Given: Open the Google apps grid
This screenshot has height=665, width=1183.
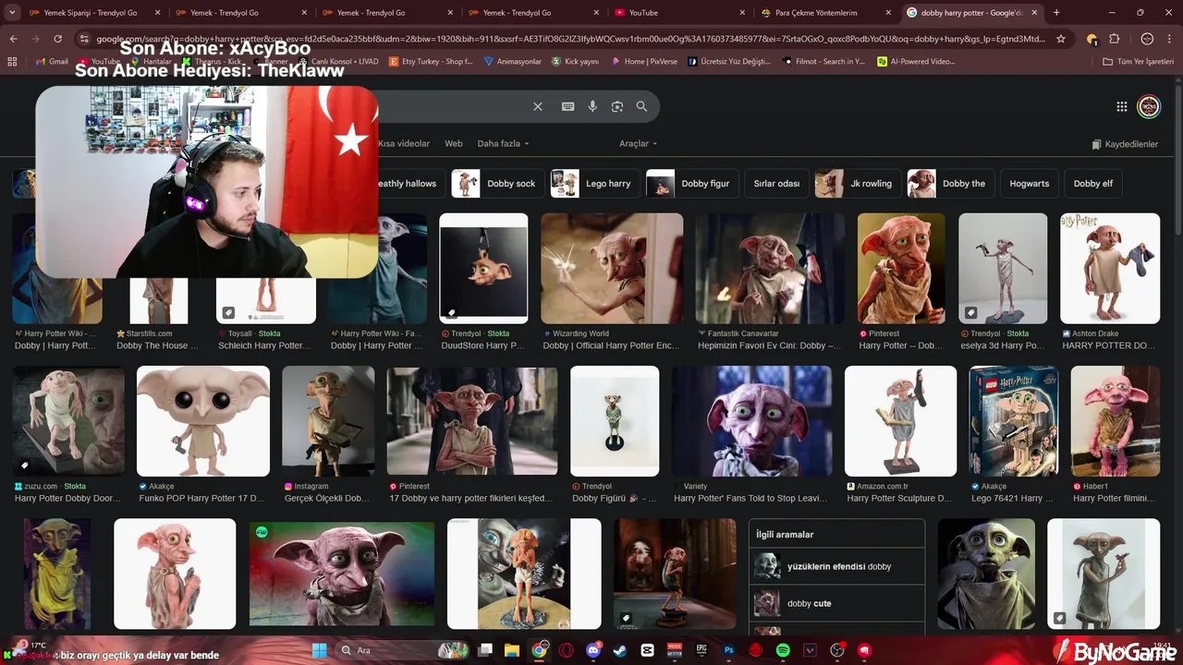Looking at the screenshot, I should click(1121, 106).
